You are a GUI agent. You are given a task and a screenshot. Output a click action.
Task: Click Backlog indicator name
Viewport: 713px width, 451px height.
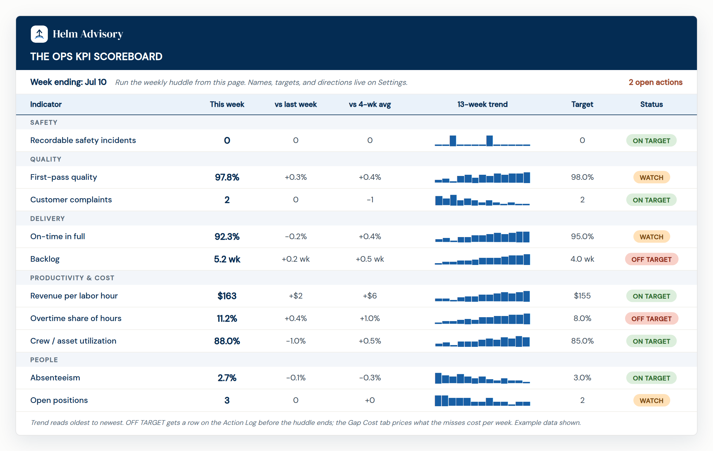click(45, 259)
